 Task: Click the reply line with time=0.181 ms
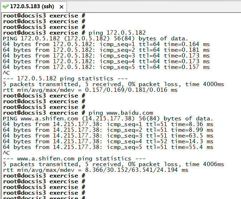tap(106, 50)
